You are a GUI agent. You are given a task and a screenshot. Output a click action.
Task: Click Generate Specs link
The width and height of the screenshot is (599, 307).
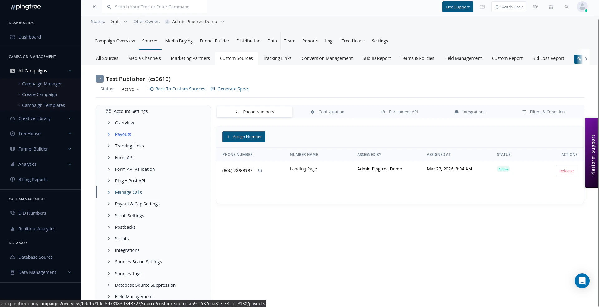pyautogui.click(x=230, y=89)
